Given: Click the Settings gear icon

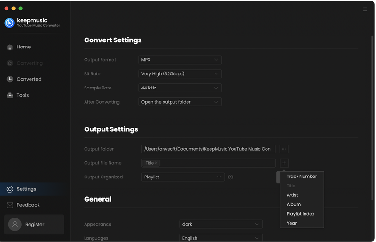Looking at the screenshot, I should click(10, 189).
